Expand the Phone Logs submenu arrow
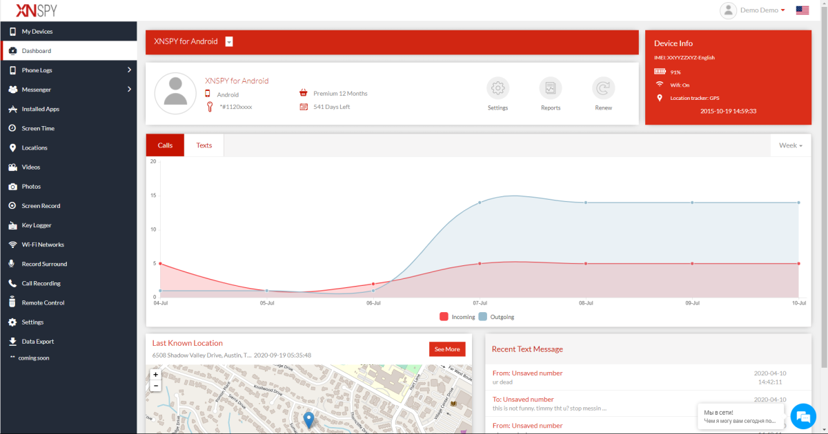Screen dimensions: 828x434 tap(129, 70)
